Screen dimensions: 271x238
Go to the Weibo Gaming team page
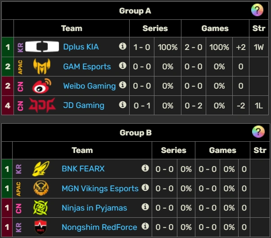click(x=89, y=86)
